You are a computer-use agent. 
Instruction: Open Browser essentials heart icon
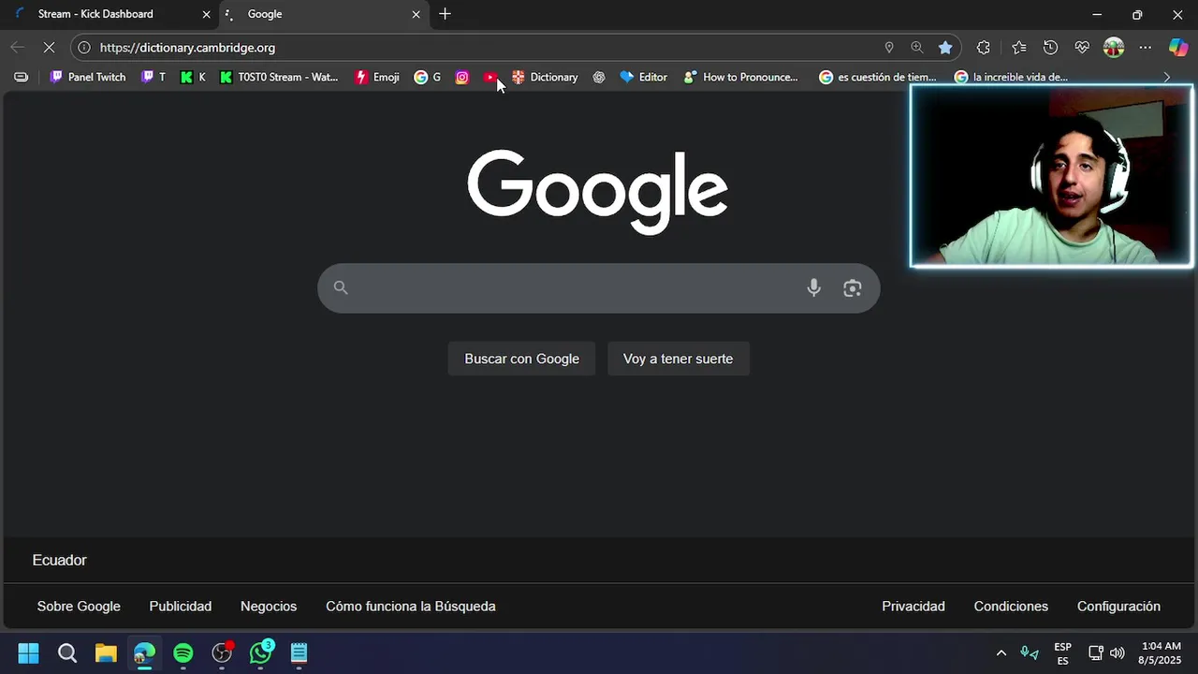[1082, 48]
